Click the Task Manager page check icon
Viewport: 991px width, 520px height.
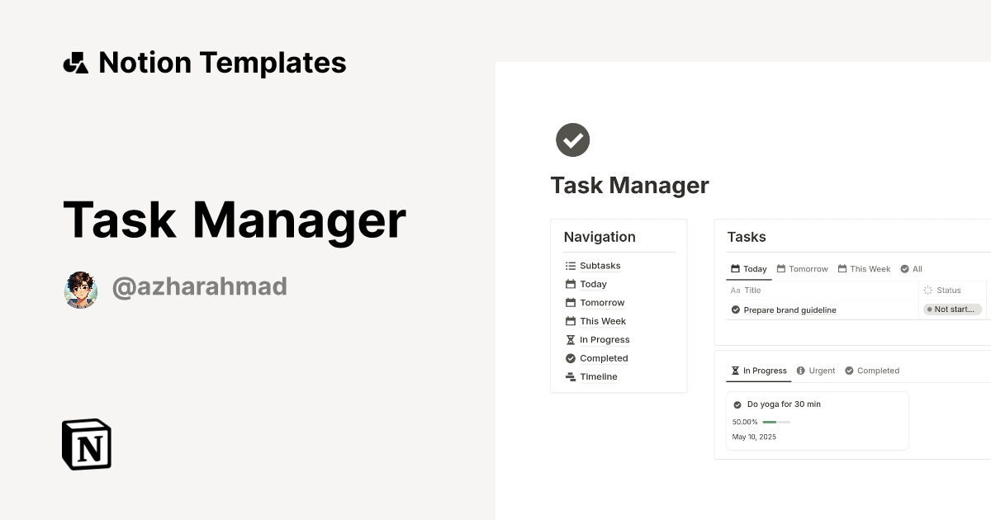[x=572, y=139]
